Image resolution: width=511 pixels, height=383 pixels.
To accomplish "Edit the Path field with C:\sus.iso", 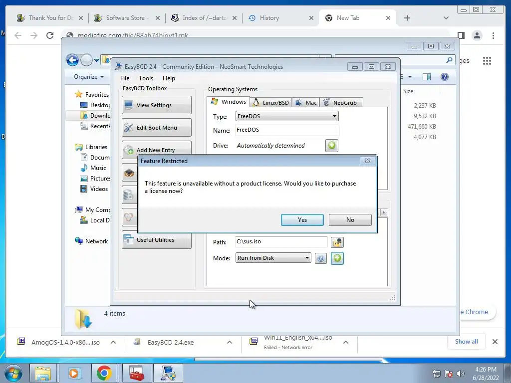I will click(x=281, y=242).
